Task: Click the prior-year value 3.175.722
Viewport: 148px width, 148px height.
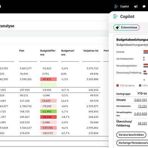Action: pyautogui.click(x=92, y=68)
